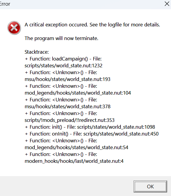Click 'The program will now terminate' text

click(61, 38)
